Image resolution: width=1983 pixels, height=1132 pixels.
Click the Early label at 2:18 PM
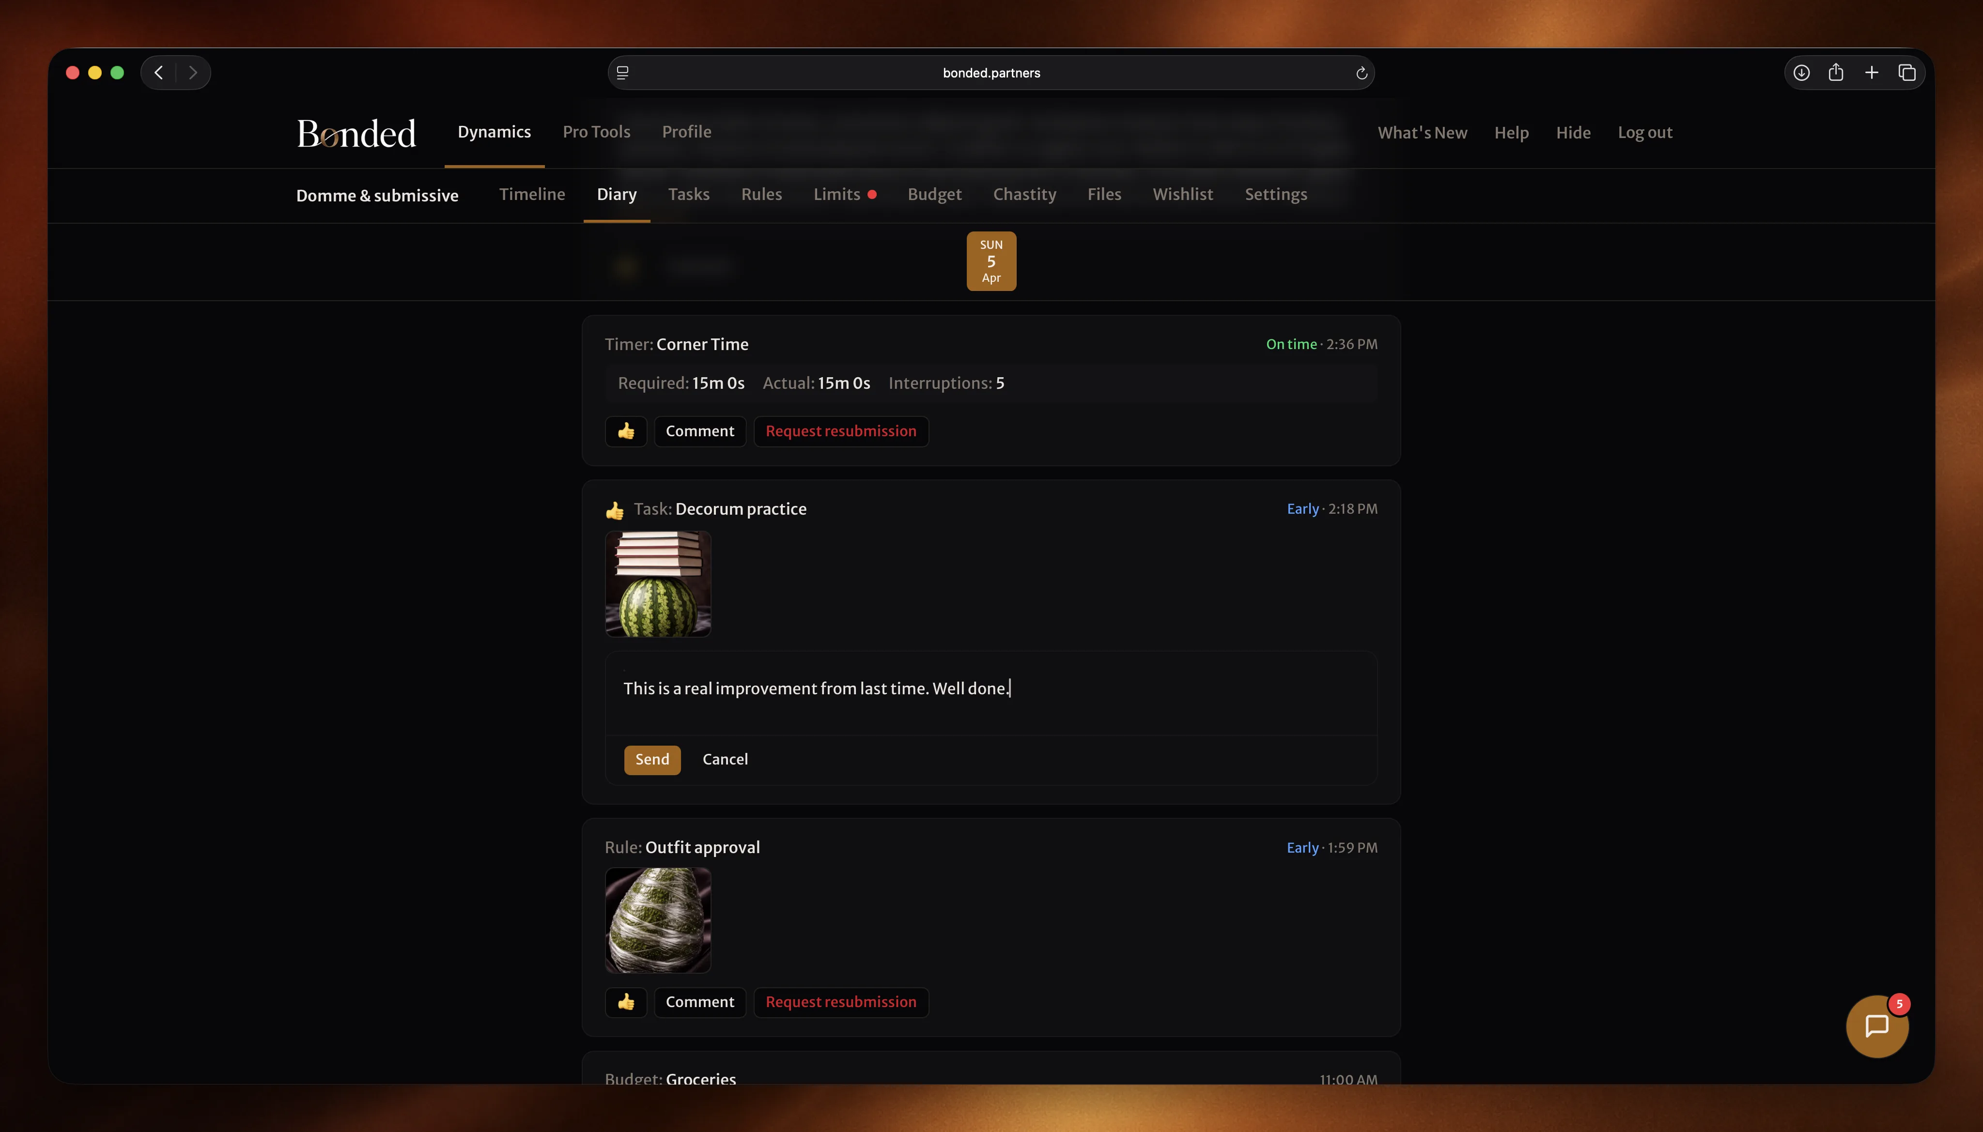tap(1302, 509)
